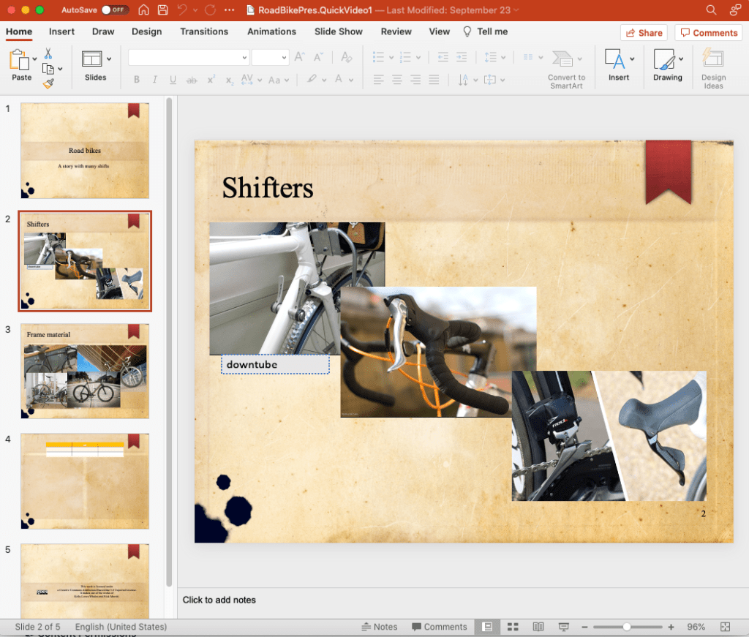The height and width of the screenshot is (637, 749).
Task: Switch to Slide Sorter view
Action: tap(513, 627)
